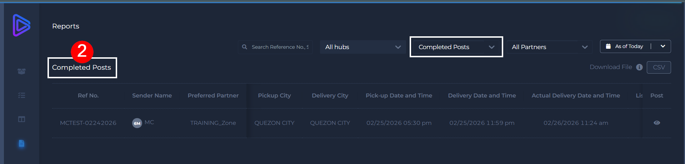Viewport: 685px width, 164px height.
Task: Select the Reports document sidebar icon
Action: pos(21,143)
